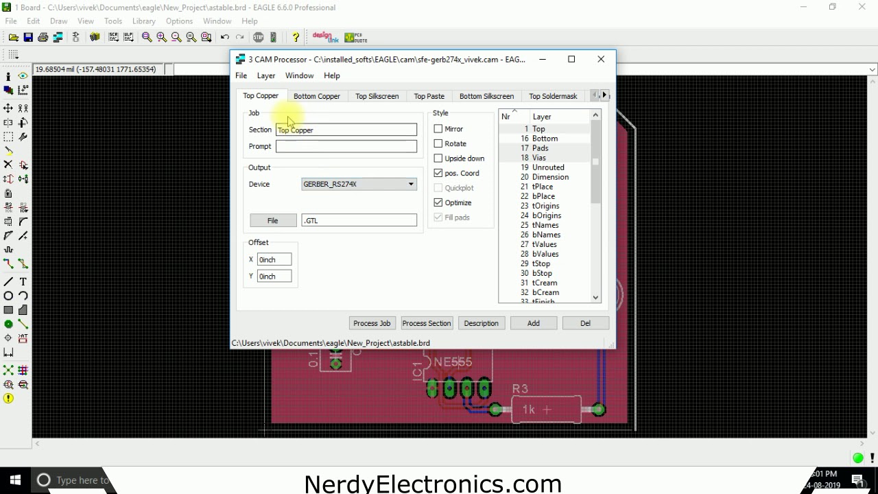Viewport: 878px width, 494px height.
Task: Open the library use icon in toolbar
Action: (95, 37)
